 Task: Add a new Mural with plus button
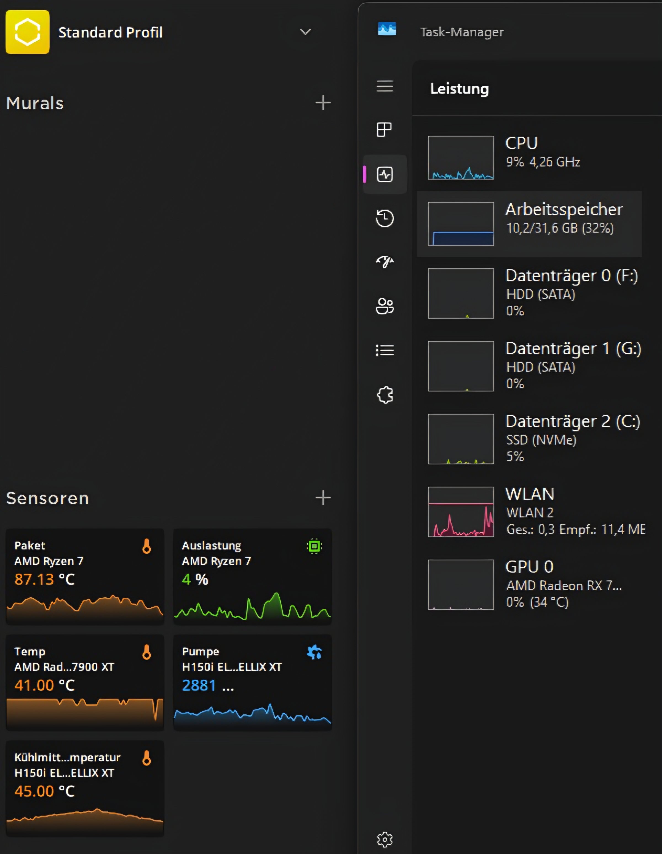[x=323, y=103]
